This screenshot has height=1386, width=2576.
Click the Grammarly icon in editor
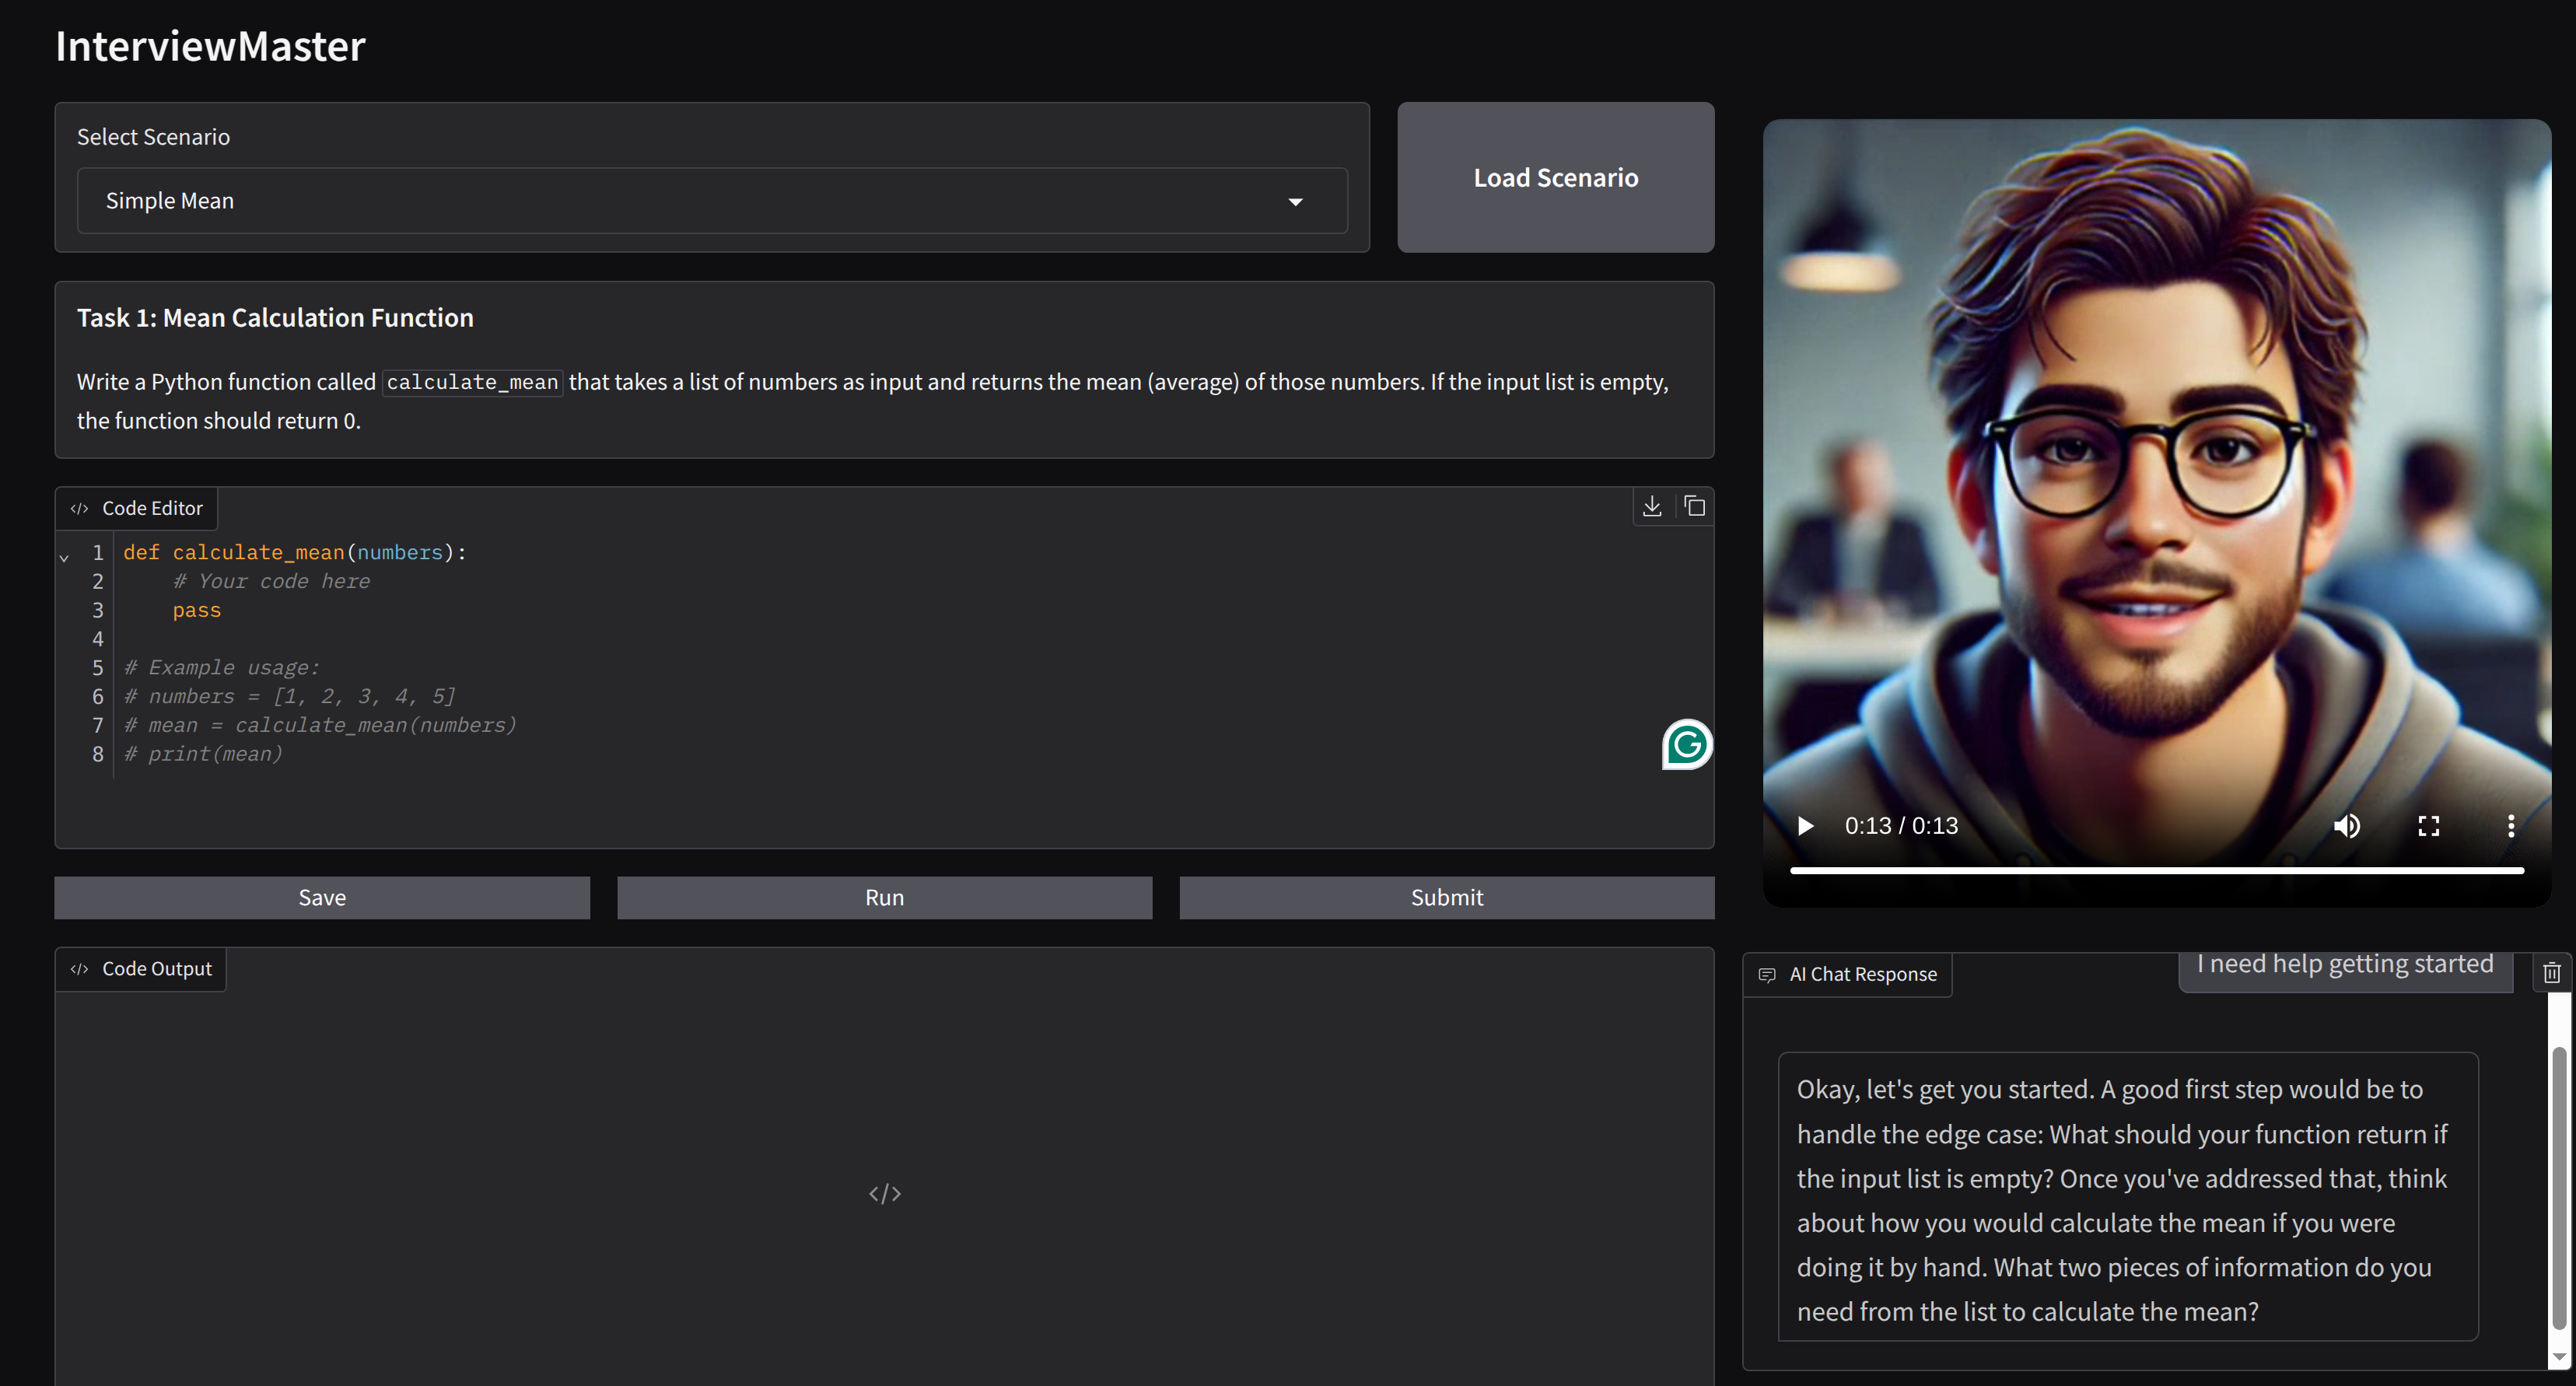click(1687, 745)
